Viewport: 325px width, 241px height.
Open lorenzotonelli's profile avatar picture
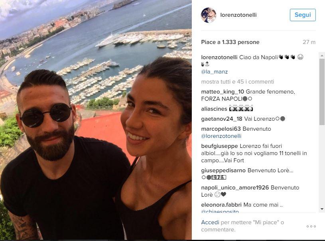tap(209, 15)
